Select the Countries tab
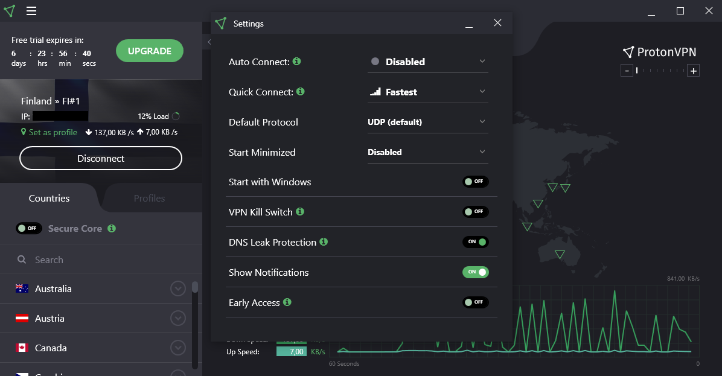The image size is (722, 376). coord(49,198)
